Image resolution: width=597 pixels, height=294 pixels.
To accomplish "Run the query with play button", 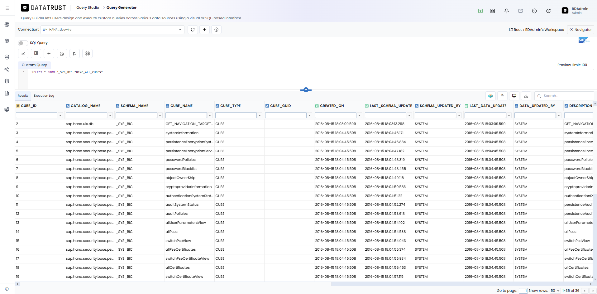I will pos(74,54).
